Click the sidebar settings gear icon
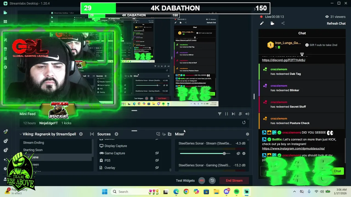The image size is (351, 197). pyautogui.click(x=5, y=169)
